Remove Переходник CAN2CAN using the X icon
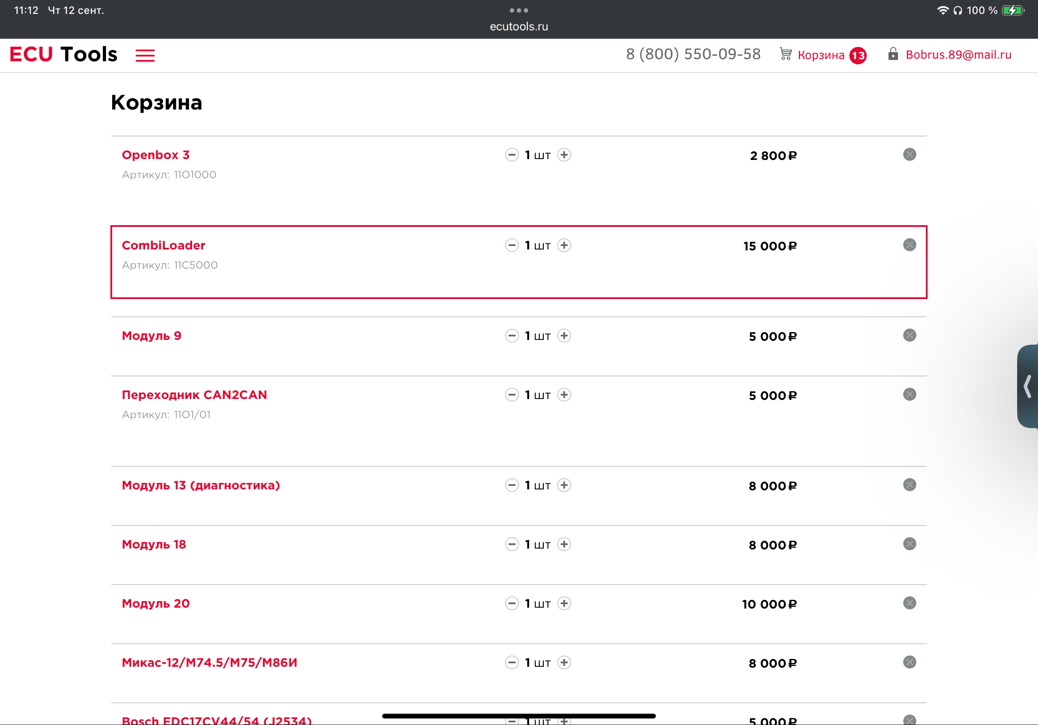The height and width of the screenshot is (725, 1038). coord(909,395)
